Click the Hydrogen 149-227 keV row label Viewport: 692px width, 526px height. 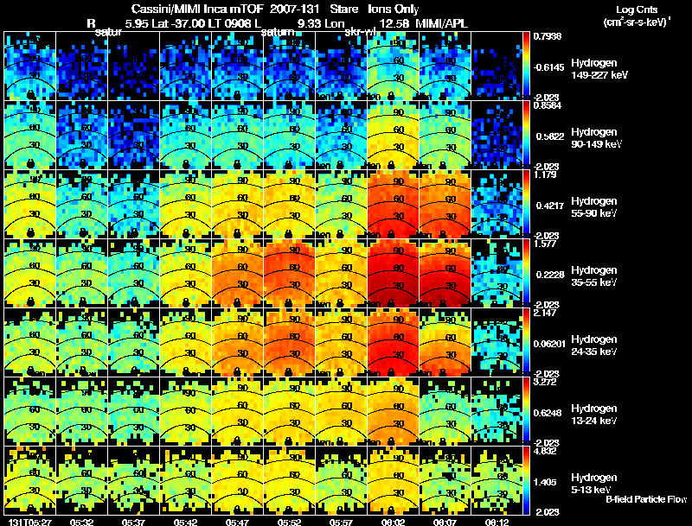coord(593,69)
